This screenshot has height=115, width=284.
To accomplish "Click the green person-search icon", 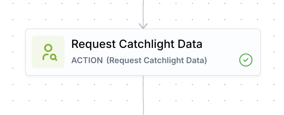I will click(x=50, y=52).
